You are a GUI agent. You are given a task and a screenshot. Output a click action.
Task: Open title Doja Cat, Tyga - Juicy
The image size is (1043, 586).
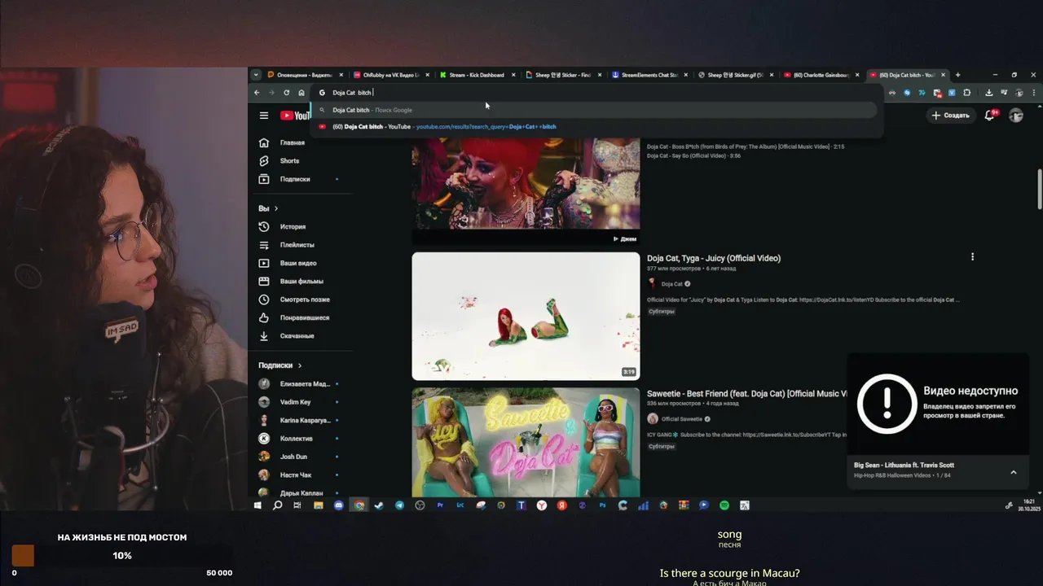point(714,258)
